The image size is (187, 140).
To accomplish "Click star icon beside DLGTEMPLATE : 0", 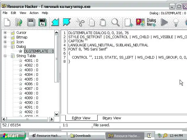I will [20, 51].
